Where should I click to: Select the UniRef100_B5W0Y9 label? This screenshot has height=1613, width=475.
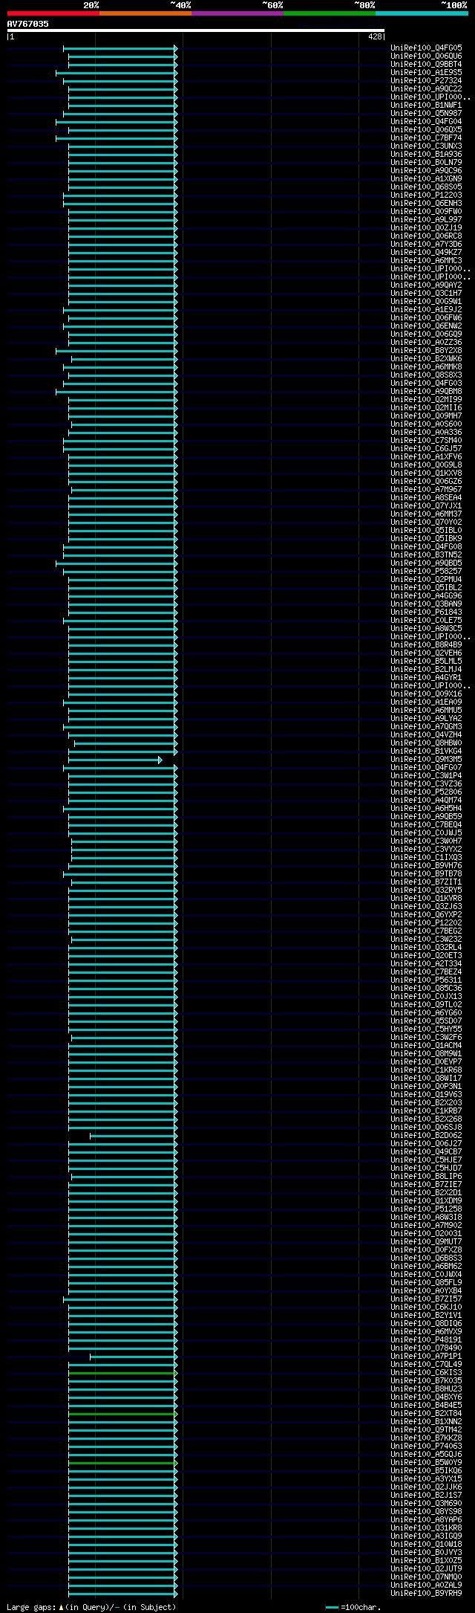(426, 1462)
